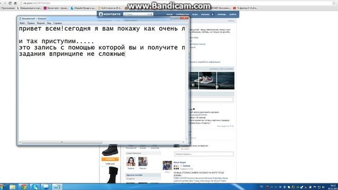
Task: Open игры link in VK header
Action: [195, 14]
